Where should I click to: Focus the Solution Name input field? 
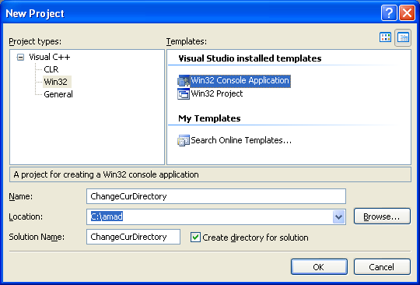click(x=133, y=237)
